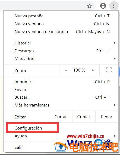Increase zoom with the plus button

click(x=93, y=70)
